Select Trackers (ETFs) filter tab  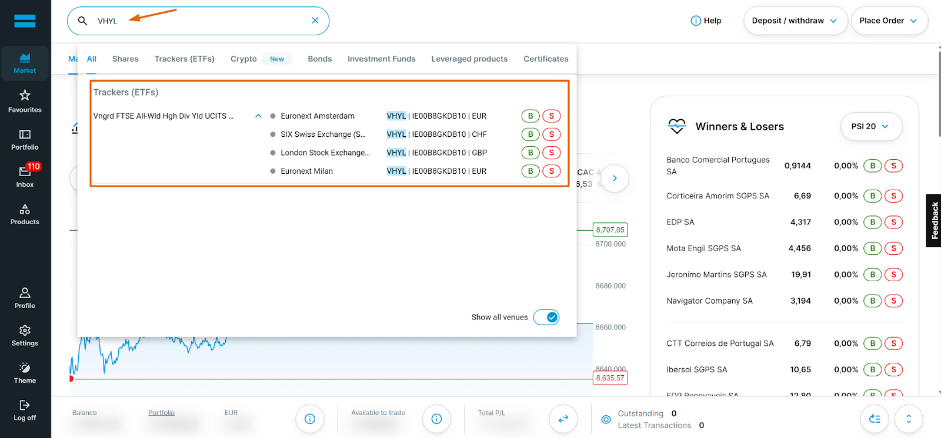(x=185, y=59)
